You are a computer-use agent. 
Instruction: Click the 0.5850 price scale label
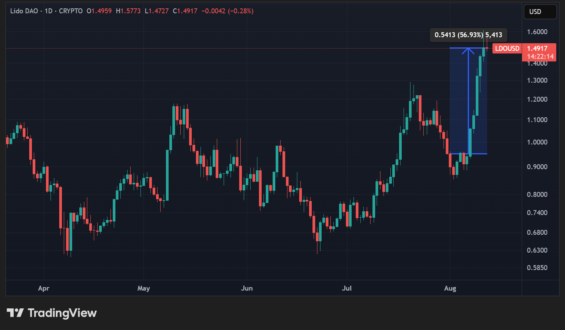click(537, 268)
